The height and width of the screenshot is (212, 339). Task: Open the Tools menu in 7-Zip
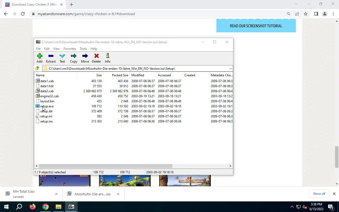coord(83,49)
